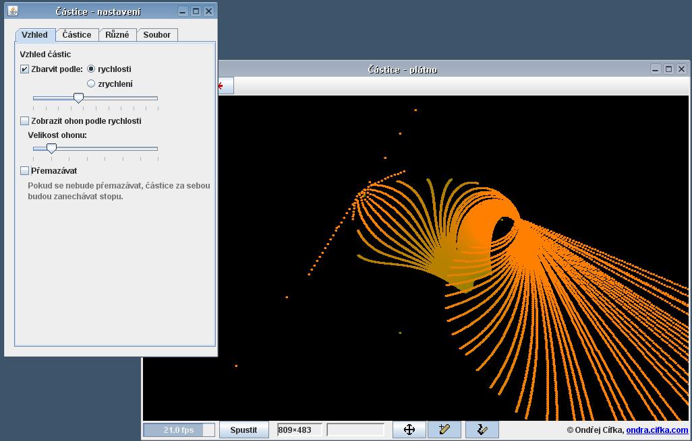The height and width of the screenshot is (441, 692).
Task: Maximize the Částice - plátno window
Action: [x=668, y=69]
